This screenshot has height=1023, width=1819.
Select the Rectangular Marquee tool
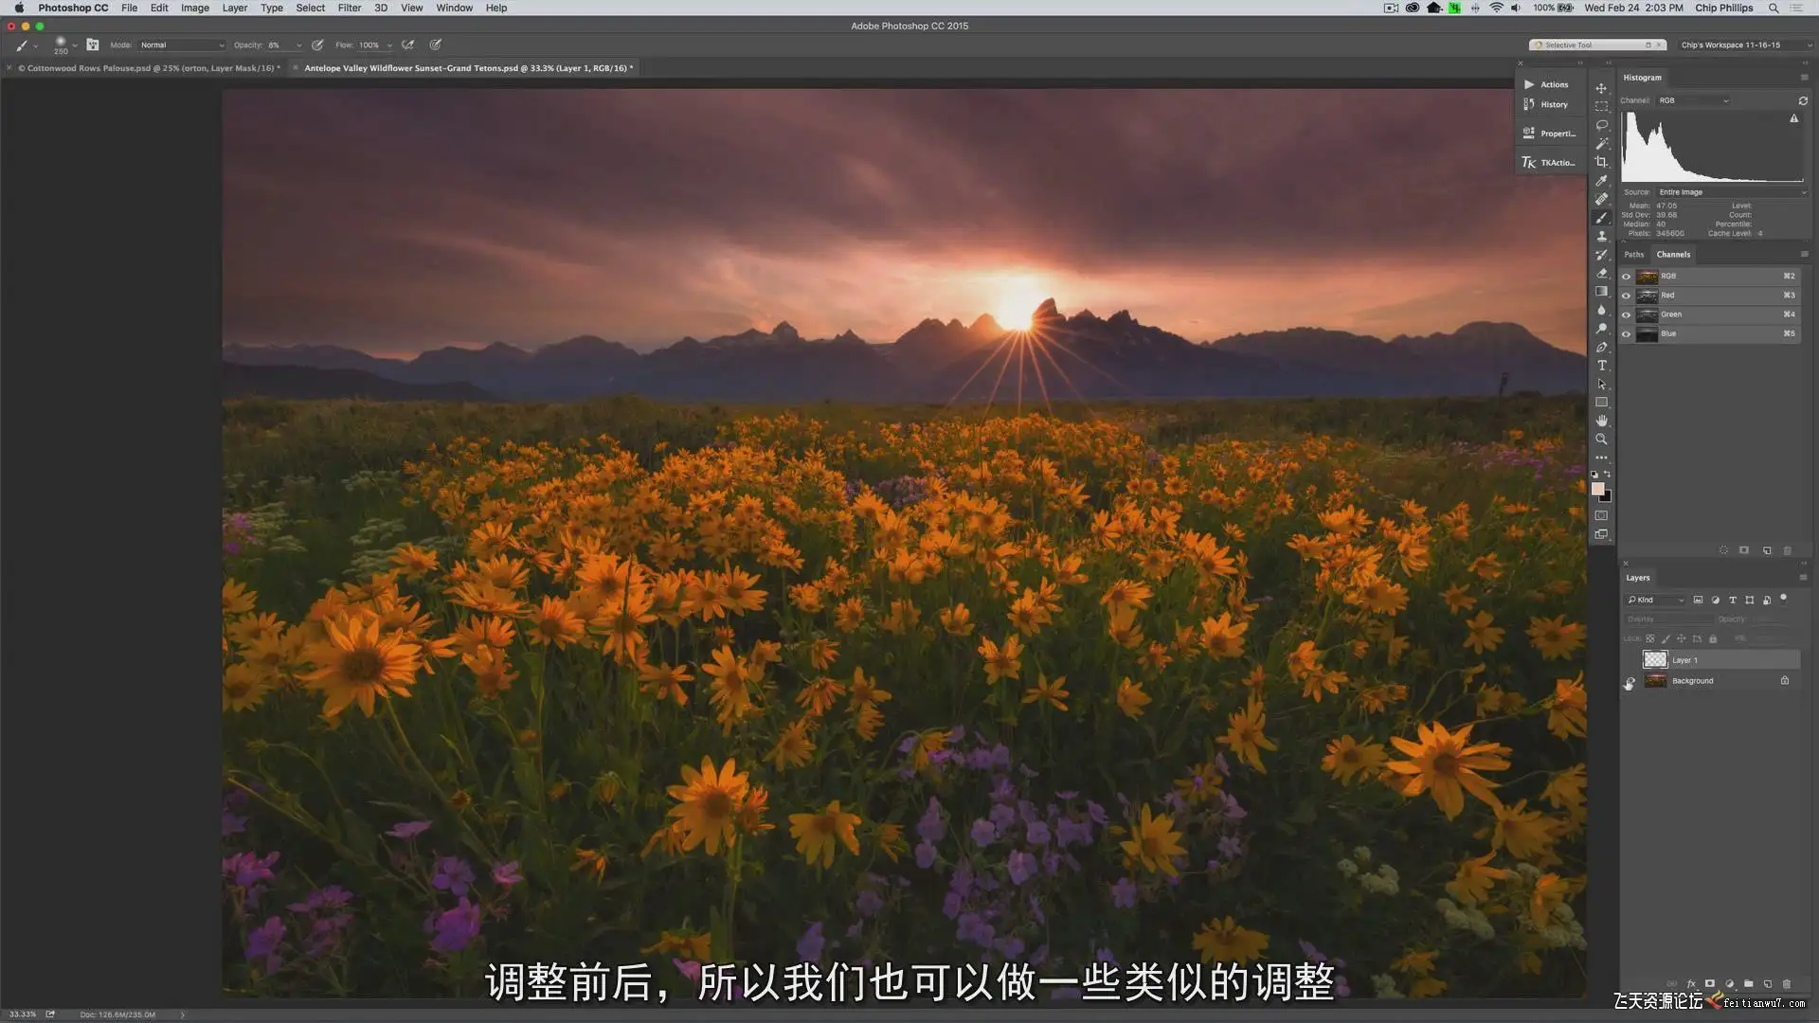point(1601,106)
